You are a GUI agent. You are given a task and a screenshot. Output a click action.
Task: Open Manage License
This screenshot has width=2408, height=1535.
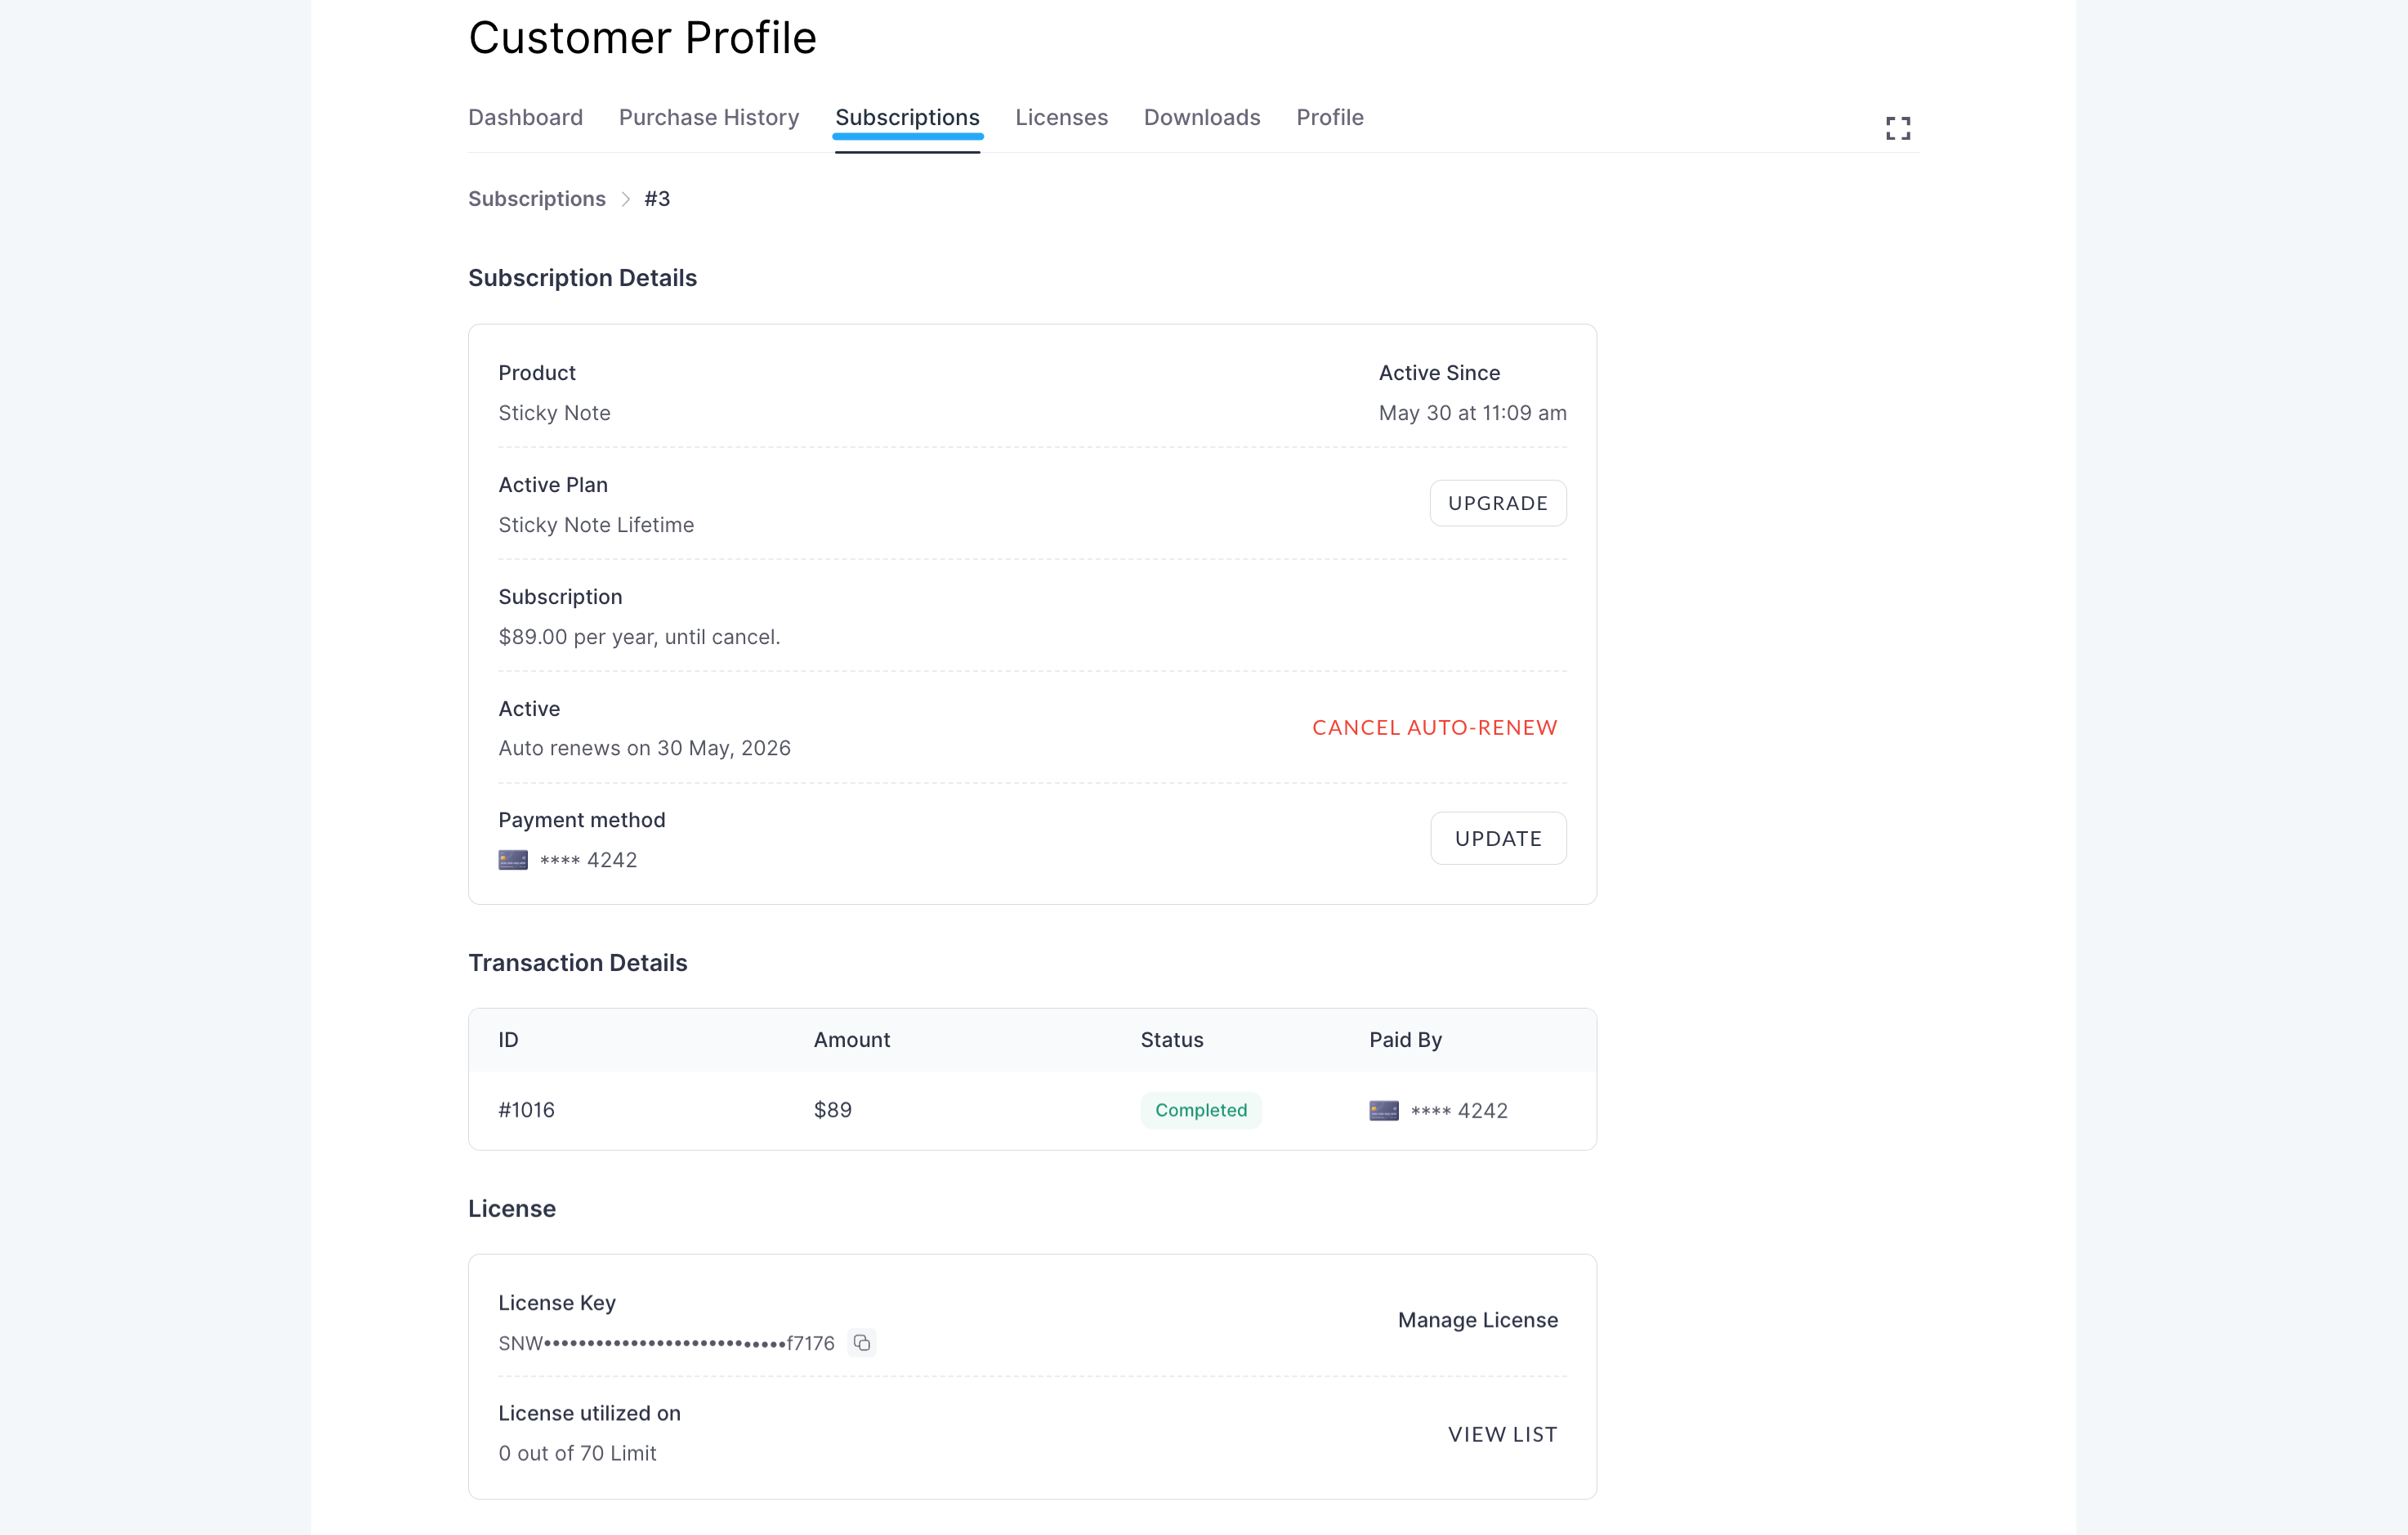pos(1477,1320)
